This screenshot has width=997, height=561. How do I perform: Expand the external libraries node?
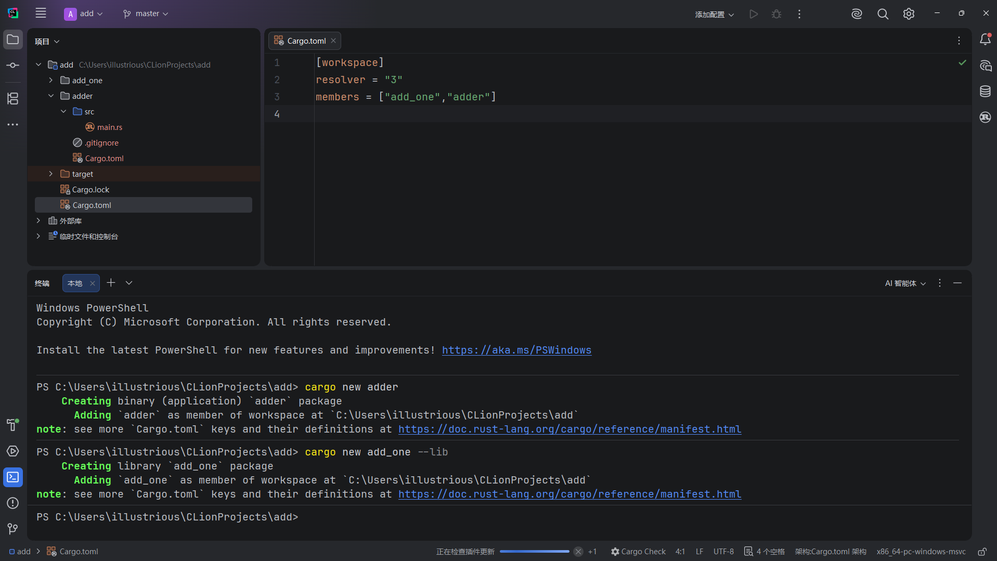38,220
